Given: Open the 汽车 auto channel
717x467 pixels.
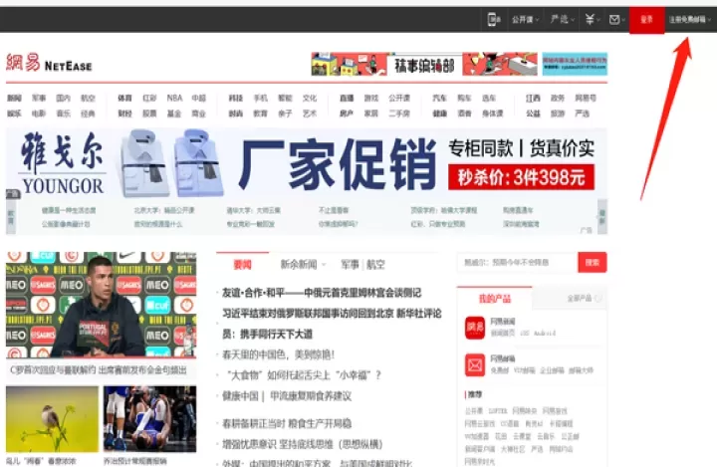Looking at the screenshot, I should [x=439, y=98].
